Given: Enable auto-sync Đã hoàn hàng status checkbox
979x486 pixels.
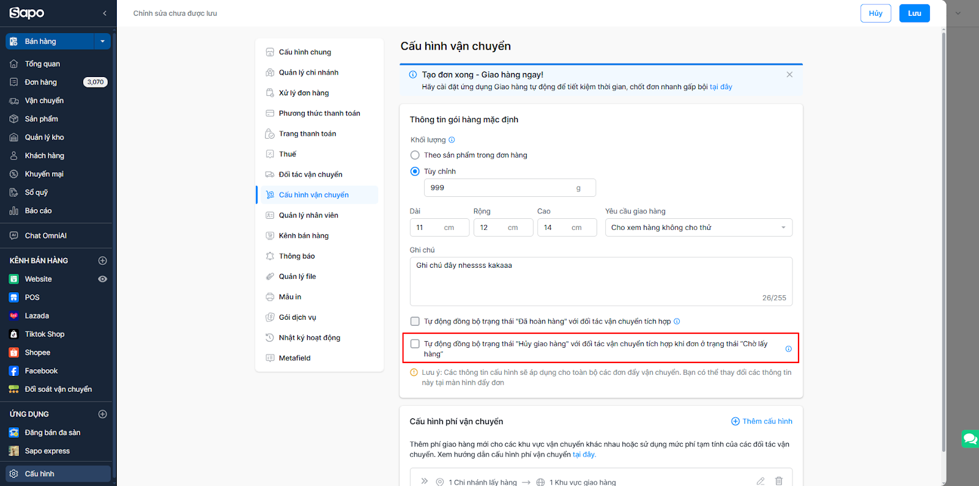Looking at the screenshot, I should (415, 322).
